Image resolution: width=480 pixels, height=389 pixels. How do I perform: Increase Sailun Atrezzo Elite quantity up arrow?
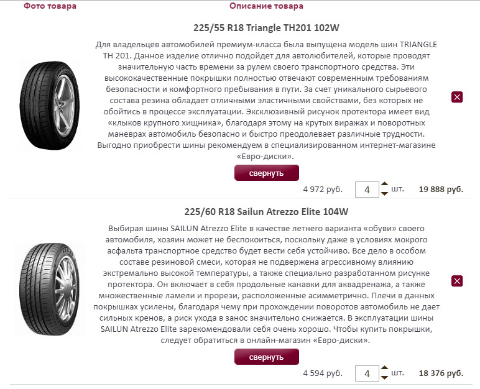[x=384, y=368]
